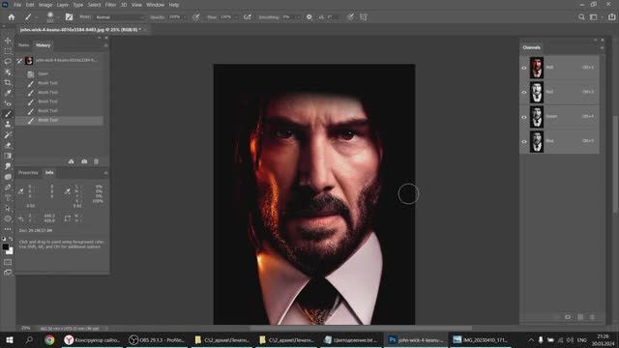Save selection as channel icon
This screenshot has height=348, width=619.
(568, 317)
